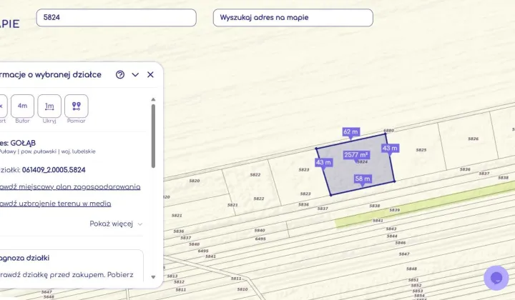515x300 pixels.
Task: Open the chat bubble widget
Action: click(x=496, y=278)
